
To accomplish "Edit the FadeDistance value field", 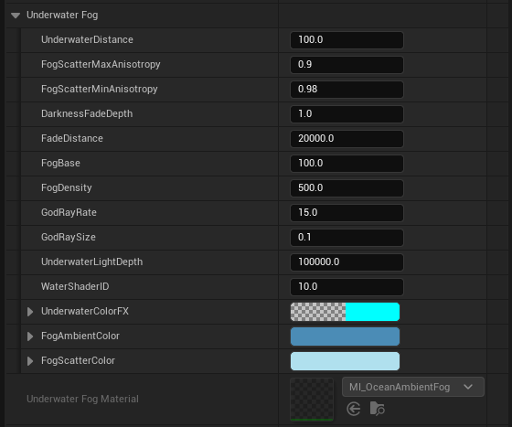I will [x=347, y=139].
